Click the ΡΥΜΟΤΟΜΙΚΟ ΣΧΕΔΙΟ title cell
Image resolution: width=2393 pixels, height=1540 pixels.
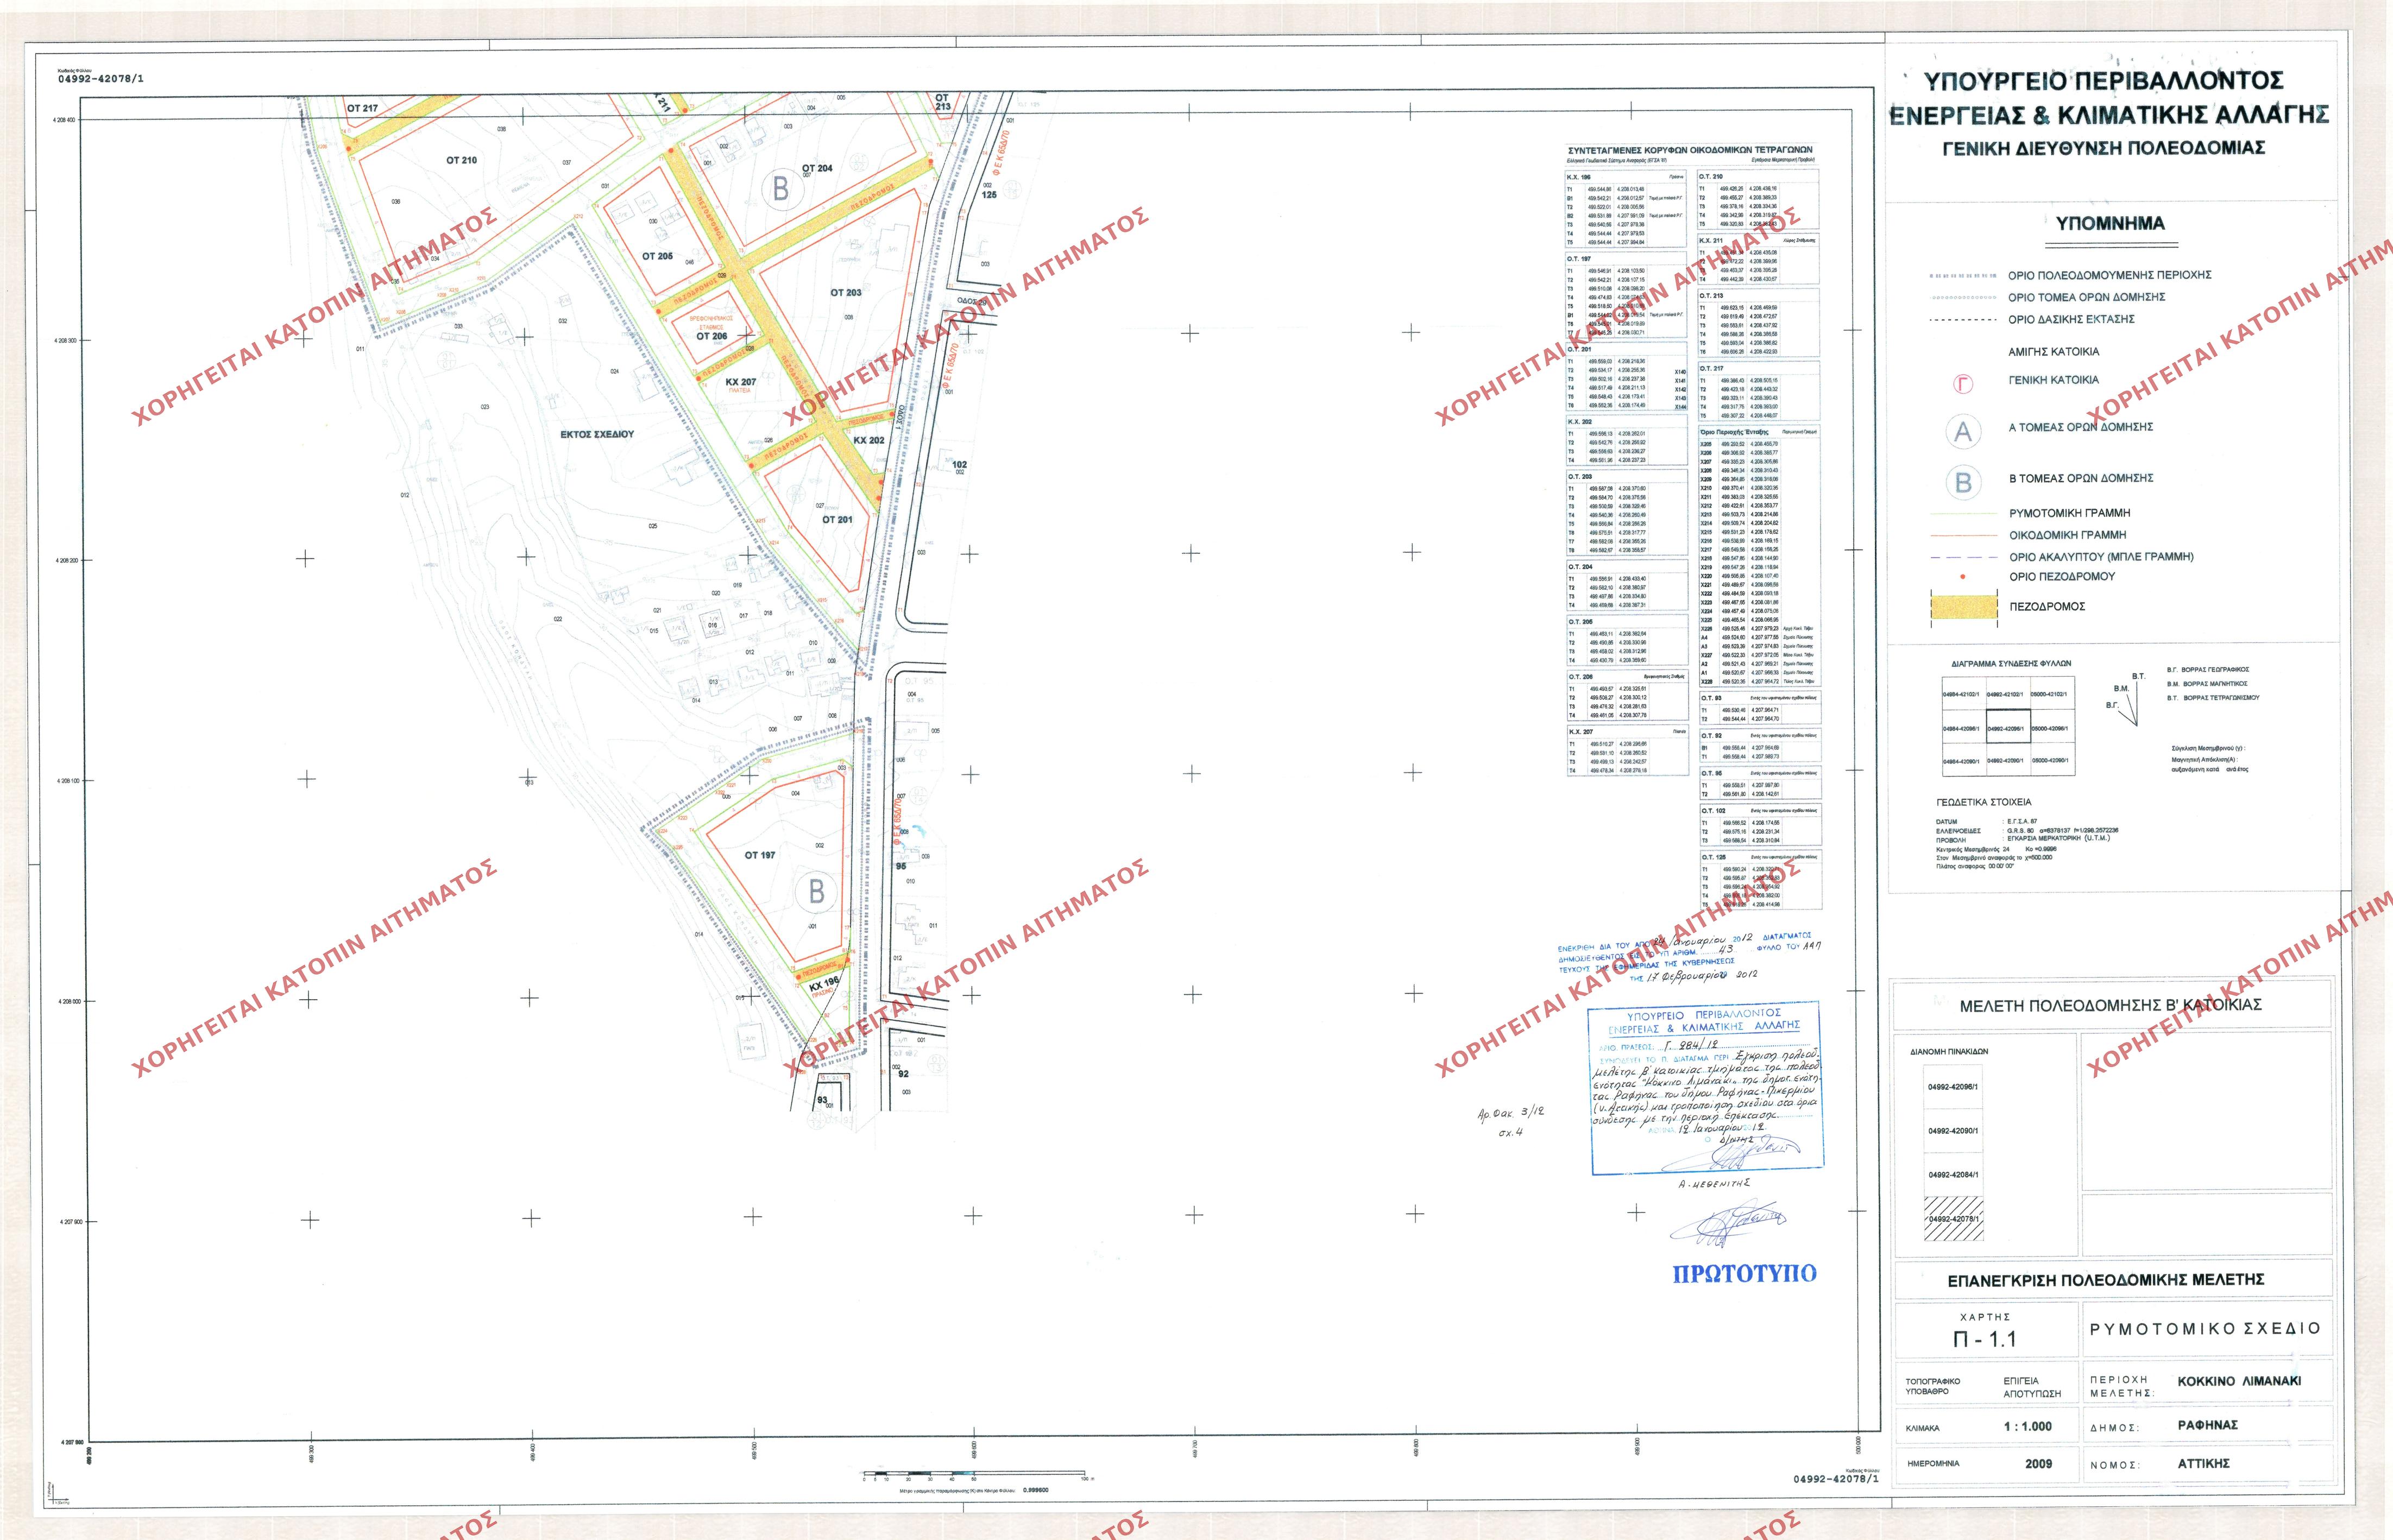[2204, 1328]
